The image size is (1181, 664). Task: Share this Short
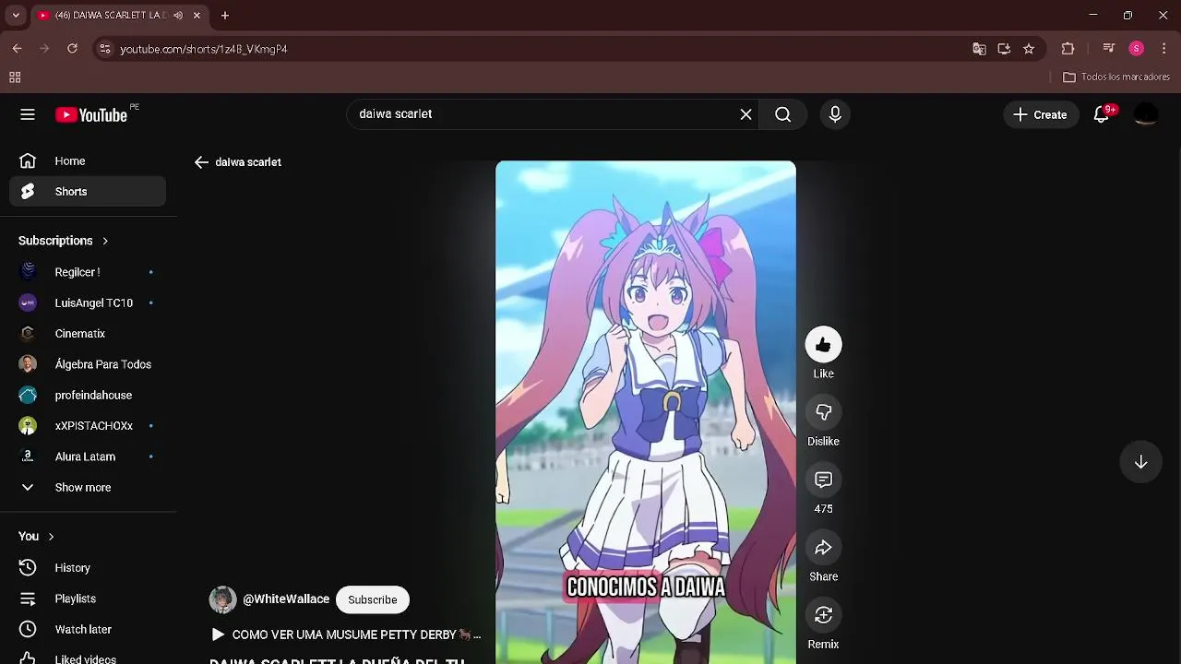[823, 548]
